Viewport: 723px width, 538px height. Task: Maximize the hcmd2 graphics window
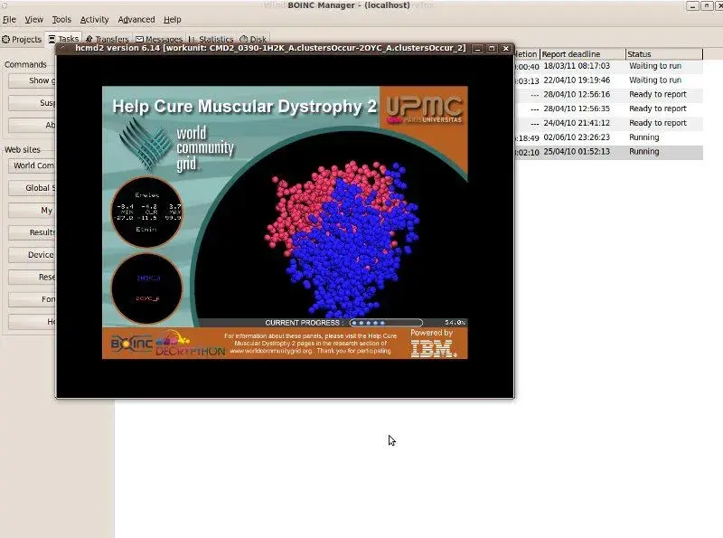click(x=492, y=49)
